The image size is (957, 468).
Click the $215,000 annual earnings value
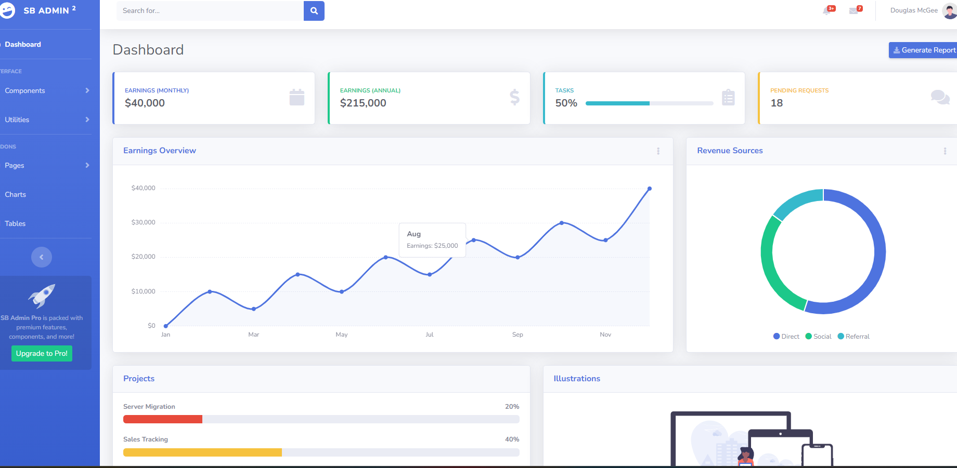pyautogui.click(x=363, y=103)
